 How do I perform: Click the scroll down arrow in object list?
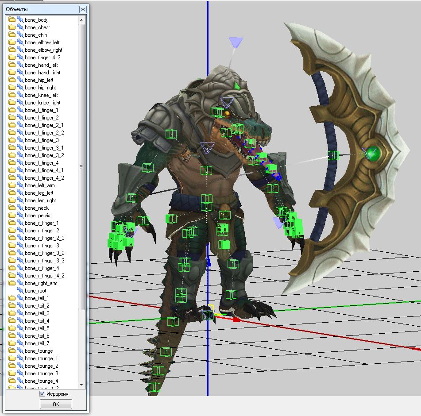pyautogui.click(x=81, y=385)
